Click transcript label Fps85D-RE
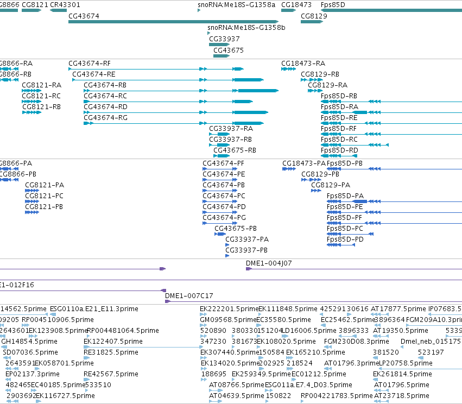The image size is (462, 404). 339,118
